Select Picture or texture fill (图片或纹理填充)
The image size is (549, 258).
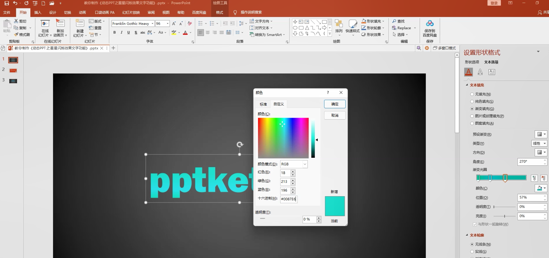tap(472, 116)
